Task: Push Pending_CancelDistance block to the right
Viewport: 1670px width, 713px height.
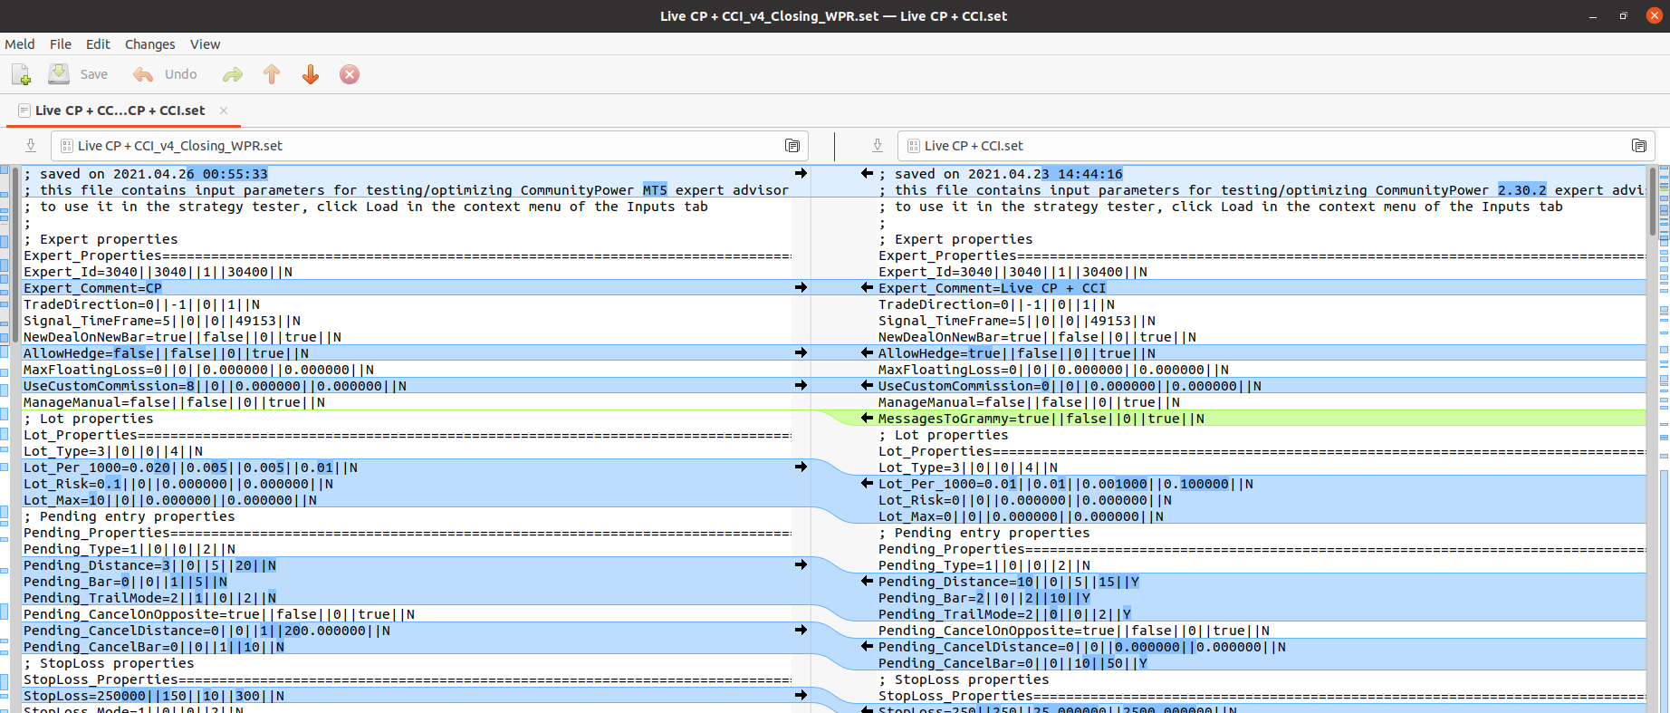Action: pyautogui.click(x=801, y=630)
